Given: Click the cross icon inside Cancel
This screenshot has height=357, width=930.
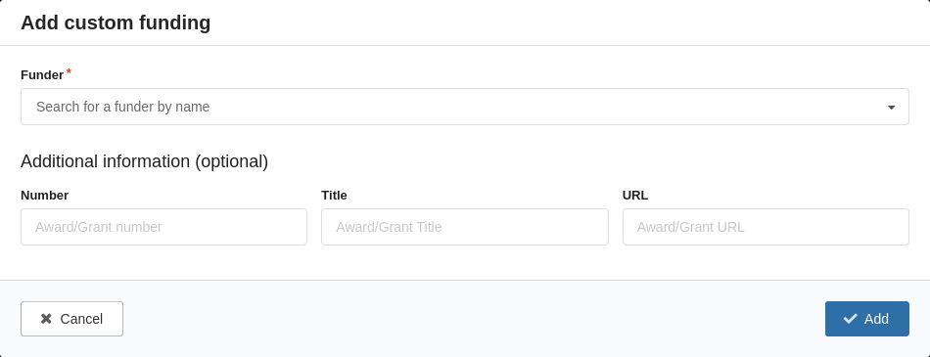Looking at the screenshot, I should pyautogui.click(x=46, y=319).
